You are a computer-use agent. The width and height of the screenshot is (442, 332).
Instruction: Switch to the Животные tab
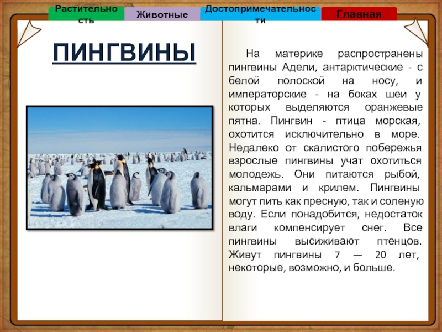[x=162, y=14]
